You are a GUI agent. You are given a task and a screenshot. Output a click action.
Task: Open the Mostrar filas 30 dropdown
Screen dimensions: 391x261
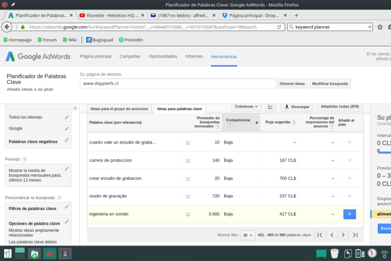(247, 235)
